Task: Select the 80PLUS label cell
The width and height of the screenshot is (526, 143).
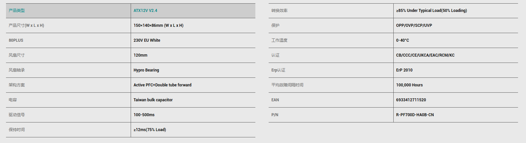Action: (x=68, y=40)
